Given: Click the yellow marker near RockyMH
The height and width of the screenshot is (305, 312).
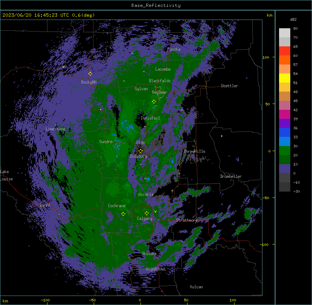Looking at the screenshot, I should coord(90,74).
